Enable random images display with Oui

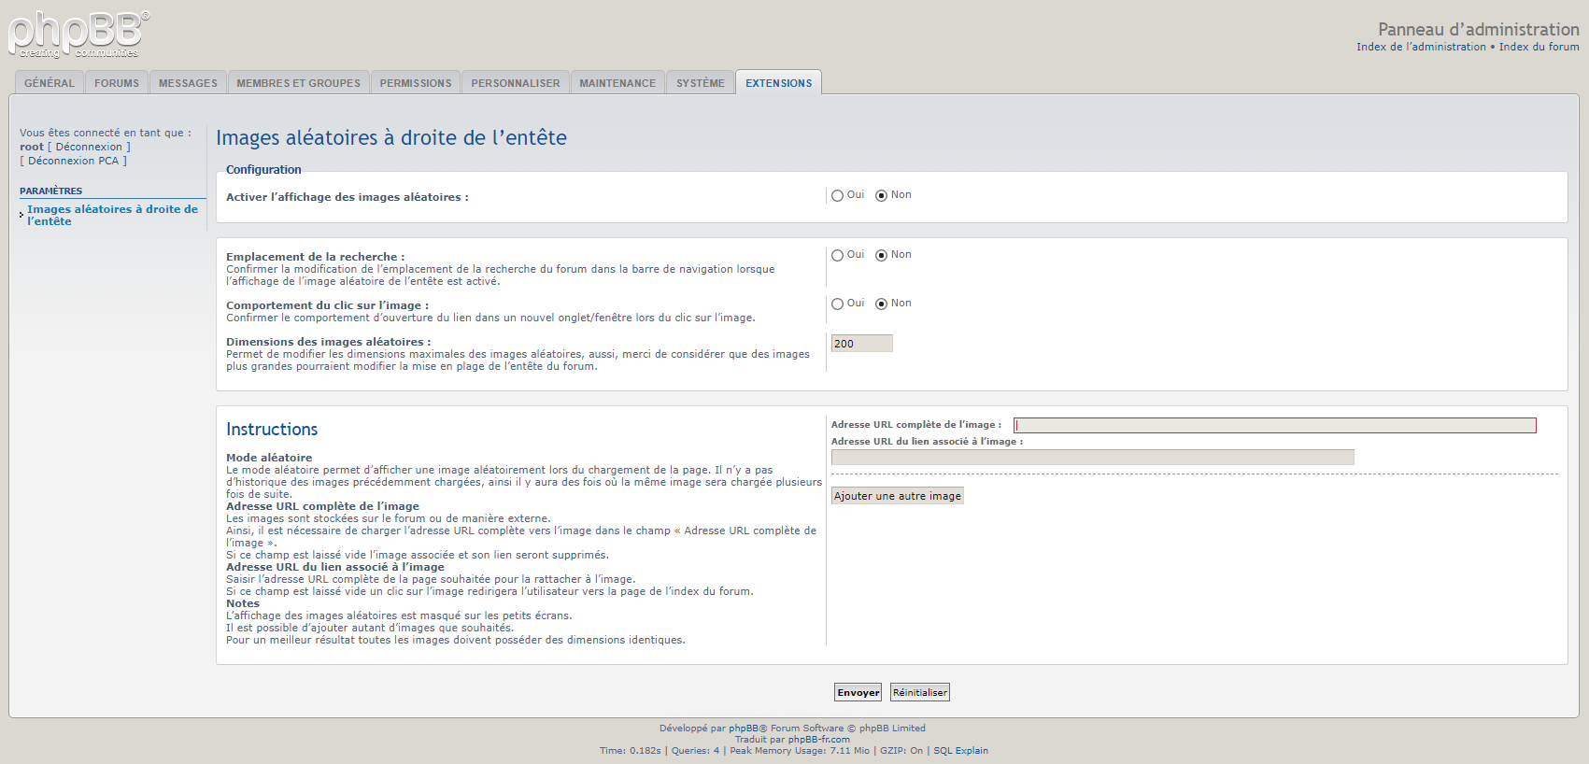838,196
